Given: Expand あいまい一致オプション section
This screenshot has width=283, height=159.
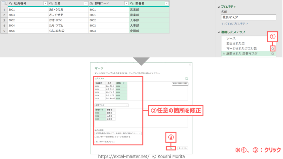Looking at the screenshot, I should pyautogui.click(x=105, y=142).
